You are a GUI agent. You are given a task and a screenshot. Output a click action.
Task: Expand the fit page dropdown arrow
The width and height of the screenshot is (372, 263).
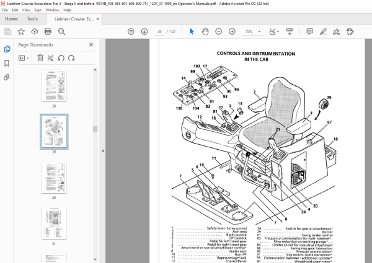278,32
